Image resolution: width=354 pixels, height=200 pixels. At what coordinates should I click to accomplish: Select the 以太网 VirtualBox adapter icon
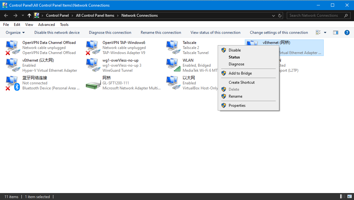(173, 83)
